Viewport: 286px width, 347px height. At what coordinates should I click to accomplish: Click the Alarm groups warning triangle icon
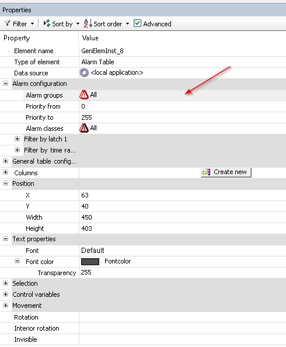tap(84, 95)
